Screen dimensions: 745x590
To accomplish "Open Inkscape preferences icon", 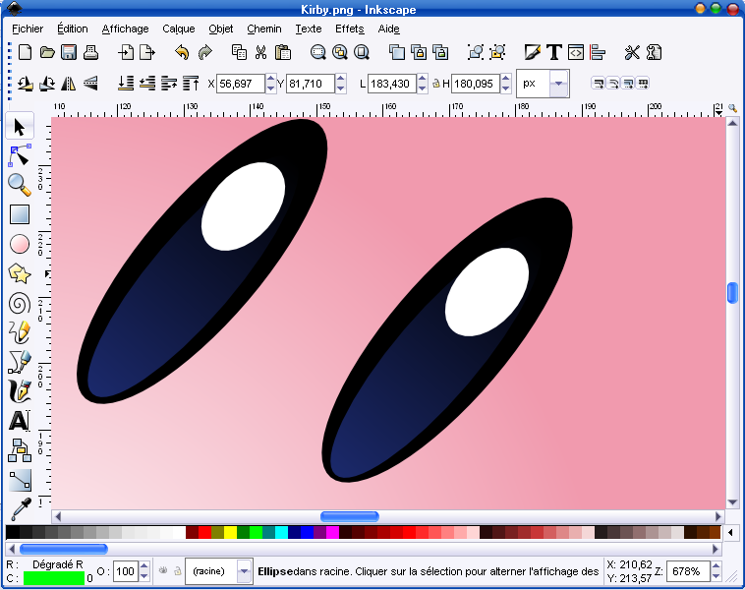I will 632,52.
